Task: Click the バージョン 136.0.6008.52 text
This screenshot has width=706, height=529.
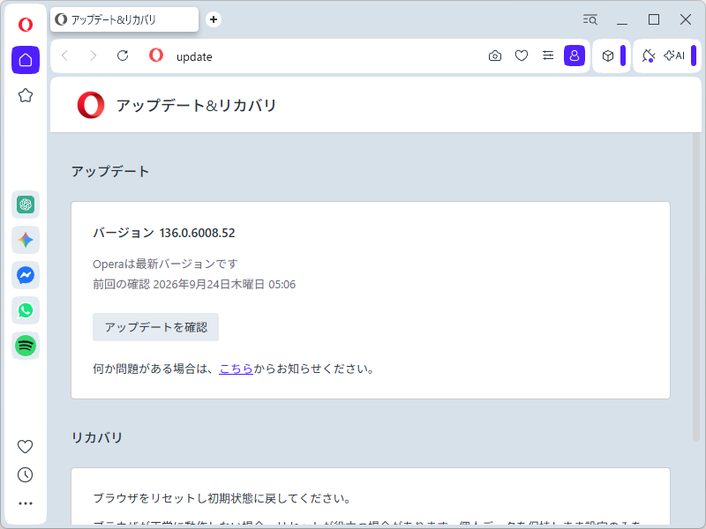Action: point(164,233)
